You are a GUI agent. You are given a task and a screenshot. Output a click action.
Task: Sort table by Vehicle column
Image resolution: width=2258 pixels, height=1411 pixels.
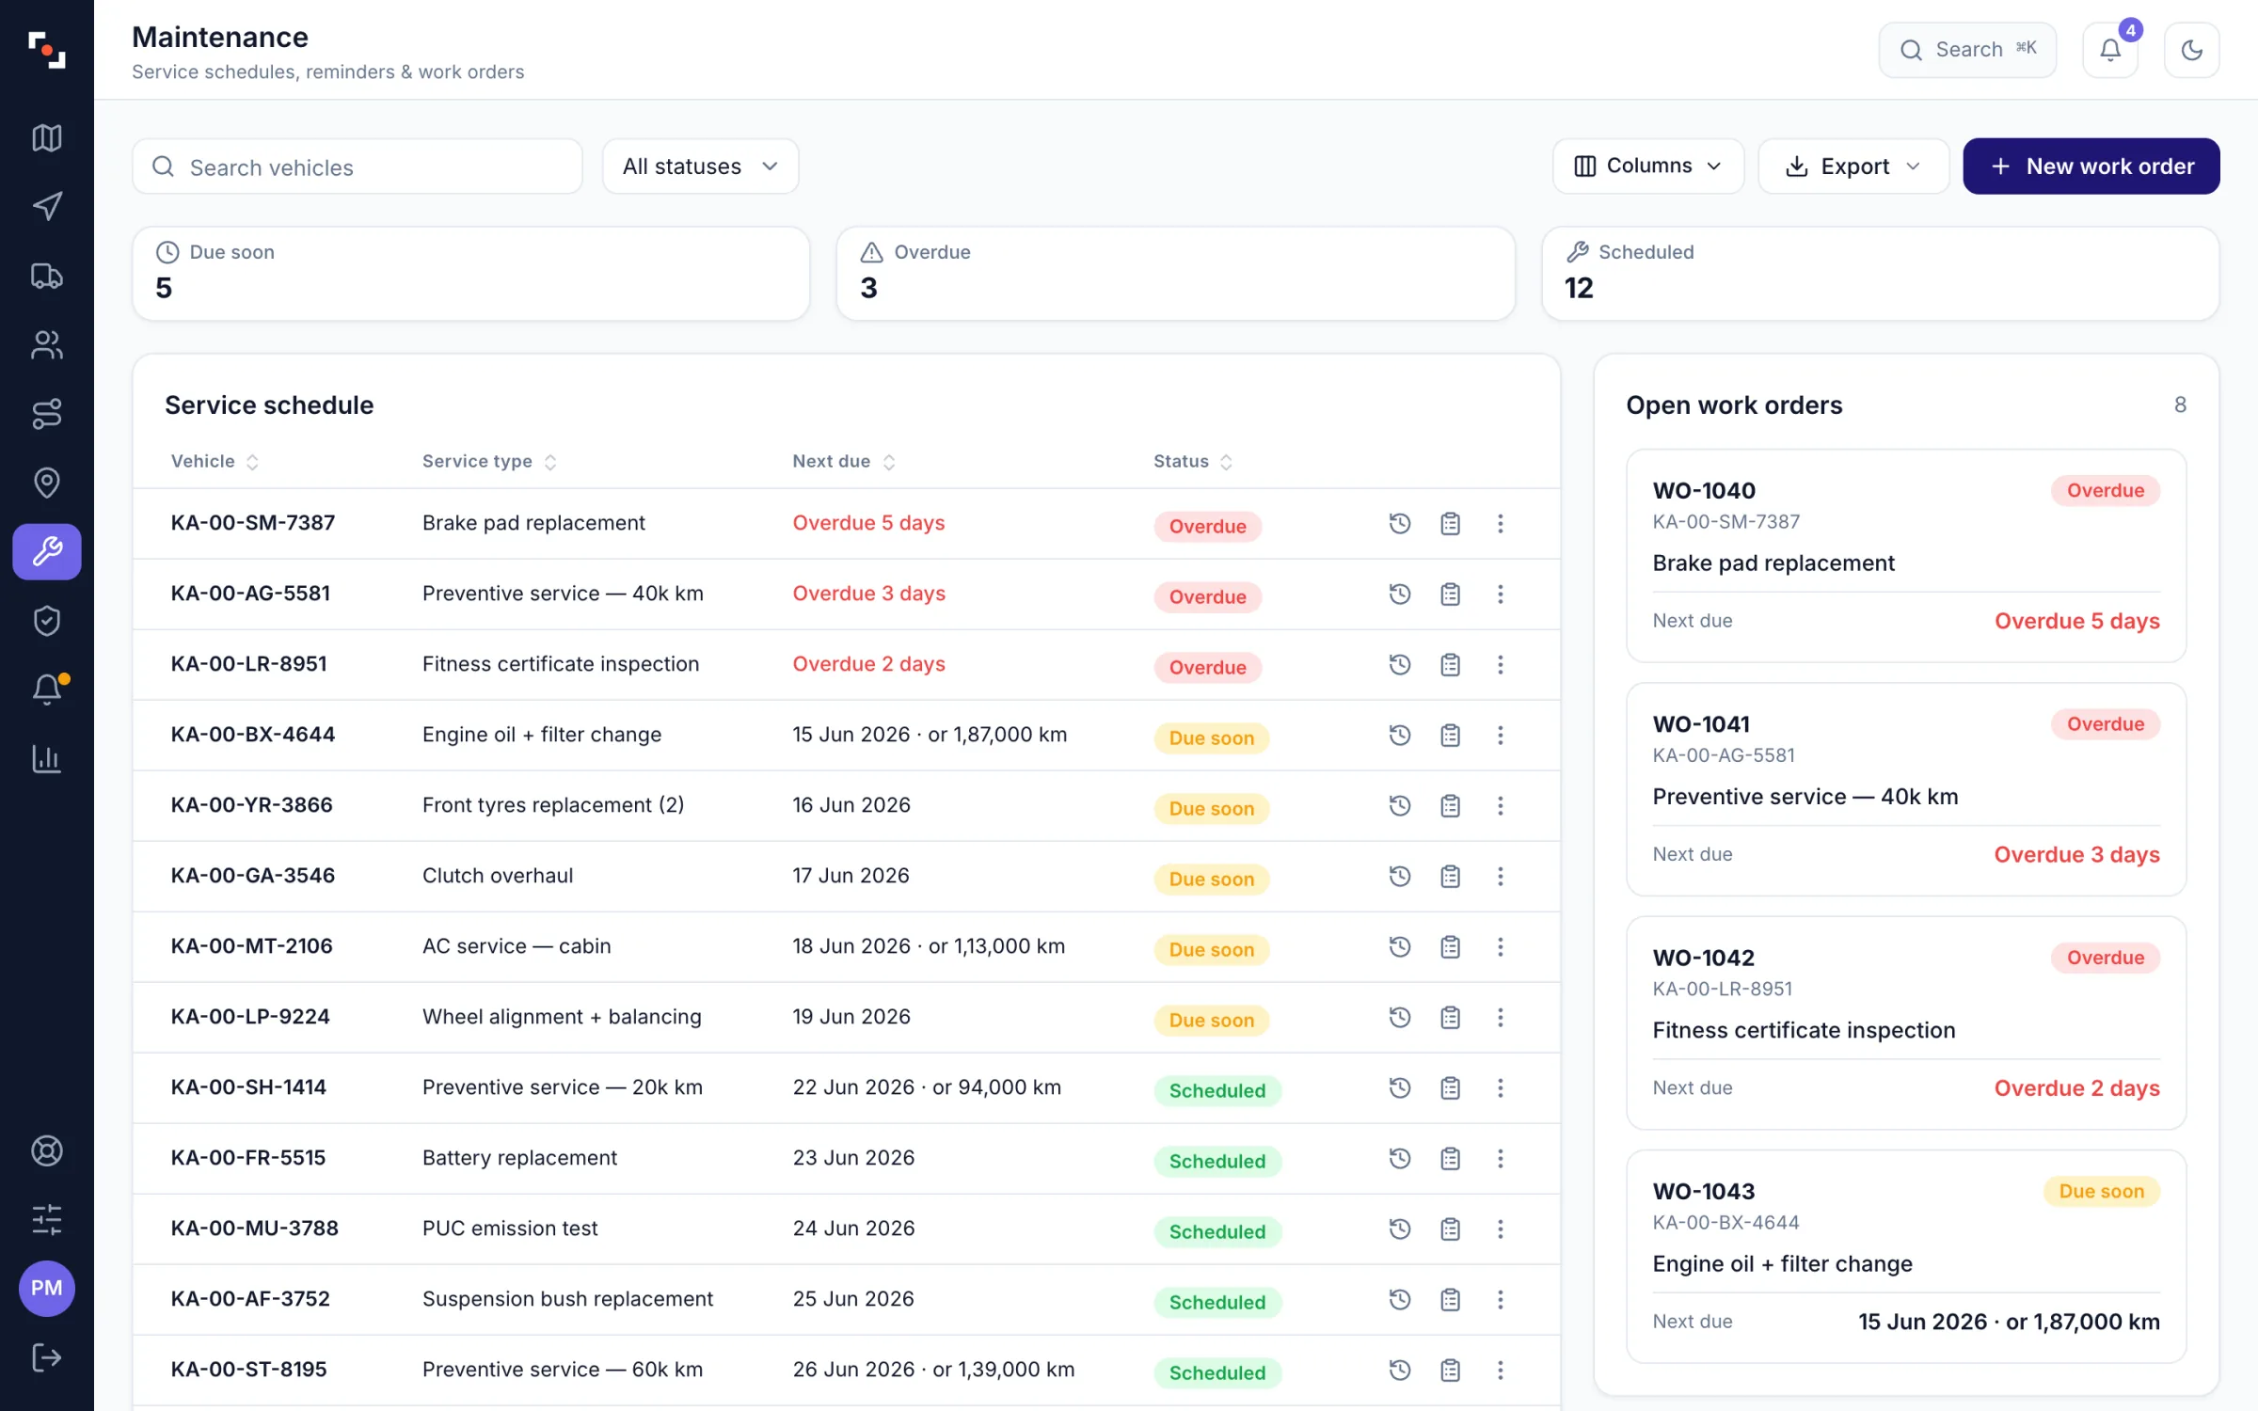tap(215, 461)
